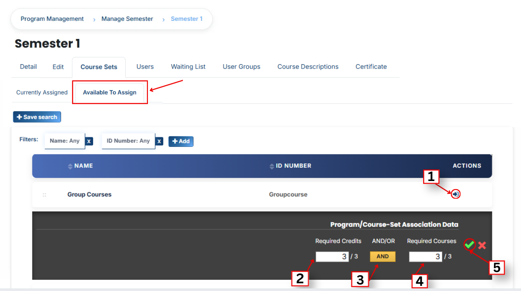Open the ID Number: Any filter
521x291 pixels.
128,141
